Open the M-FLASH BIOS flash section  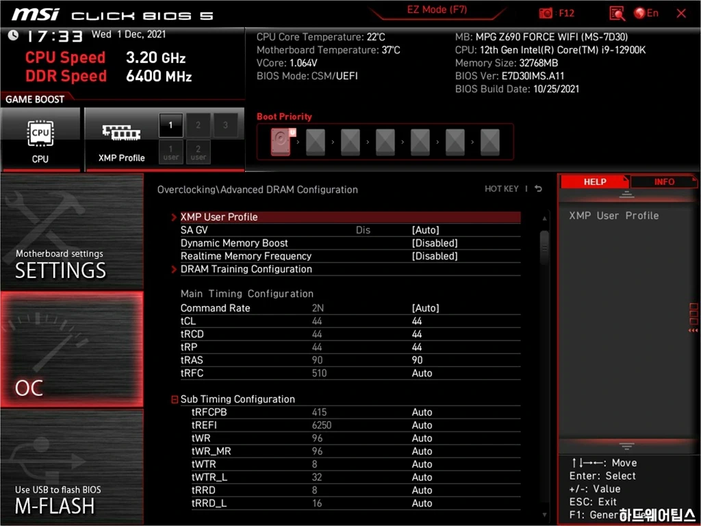(x=72, y=466)
